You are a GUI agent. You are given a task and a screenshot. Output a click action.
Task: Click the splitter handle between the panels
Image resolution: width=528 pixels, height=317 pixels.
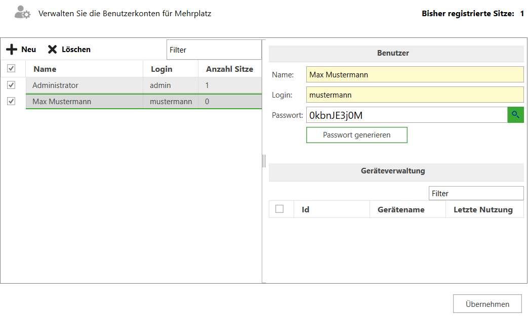point(264,161)
